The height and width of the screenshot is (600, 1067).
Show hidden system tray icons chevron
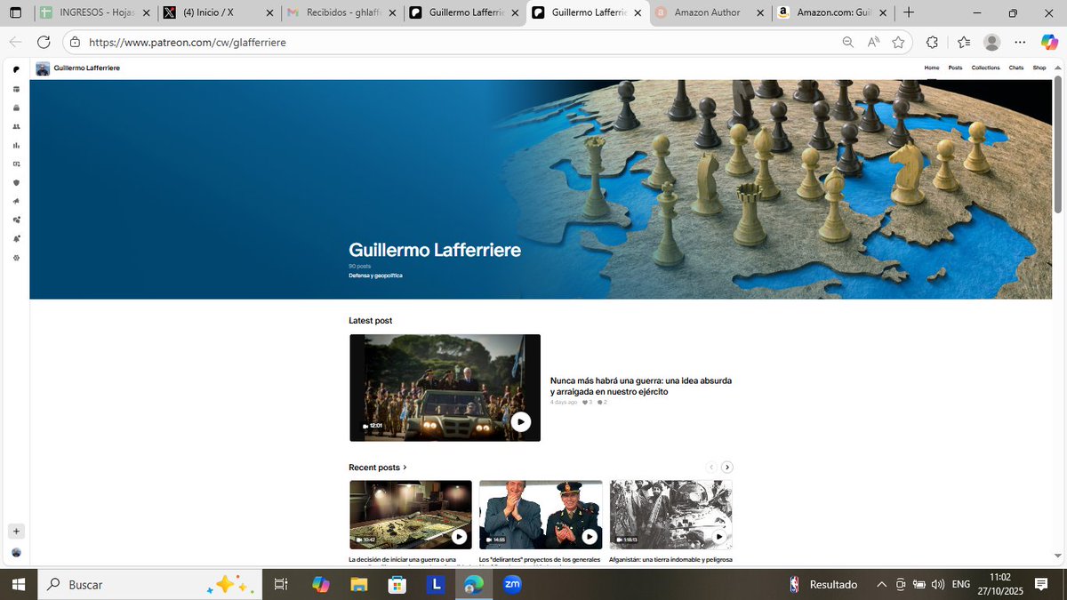pos(881,584)
